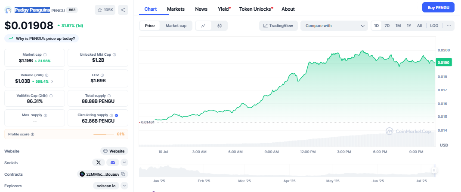Click the verified badge on Circulating supply
This screenshot has width=461, height=192.
point(116,115)
